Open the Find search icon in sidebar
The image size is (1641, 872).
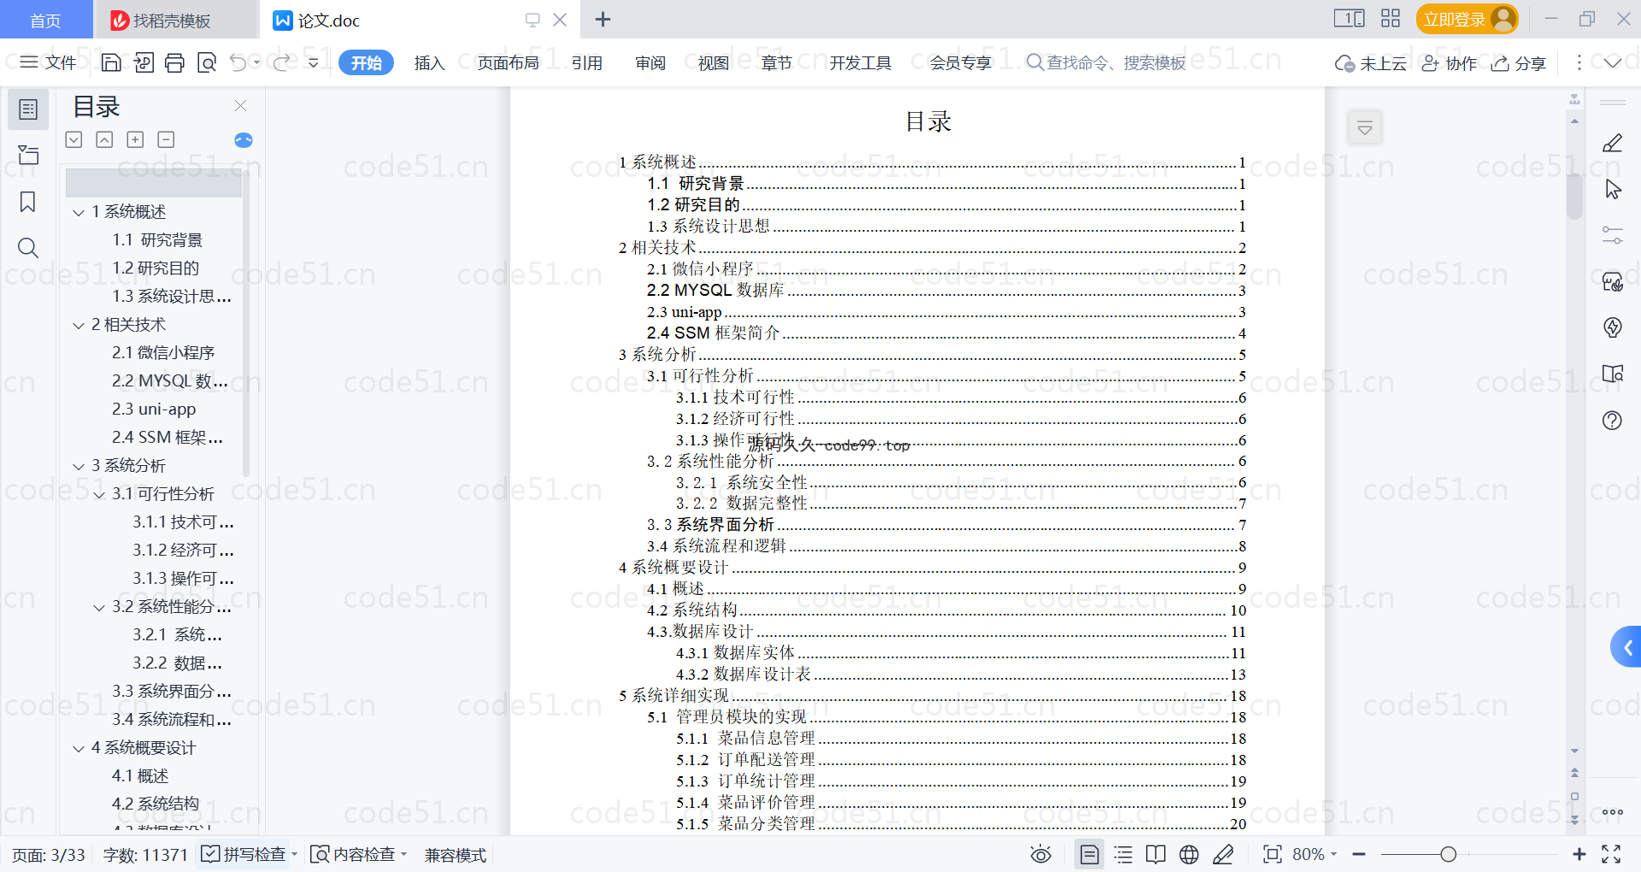coord(28,248)
